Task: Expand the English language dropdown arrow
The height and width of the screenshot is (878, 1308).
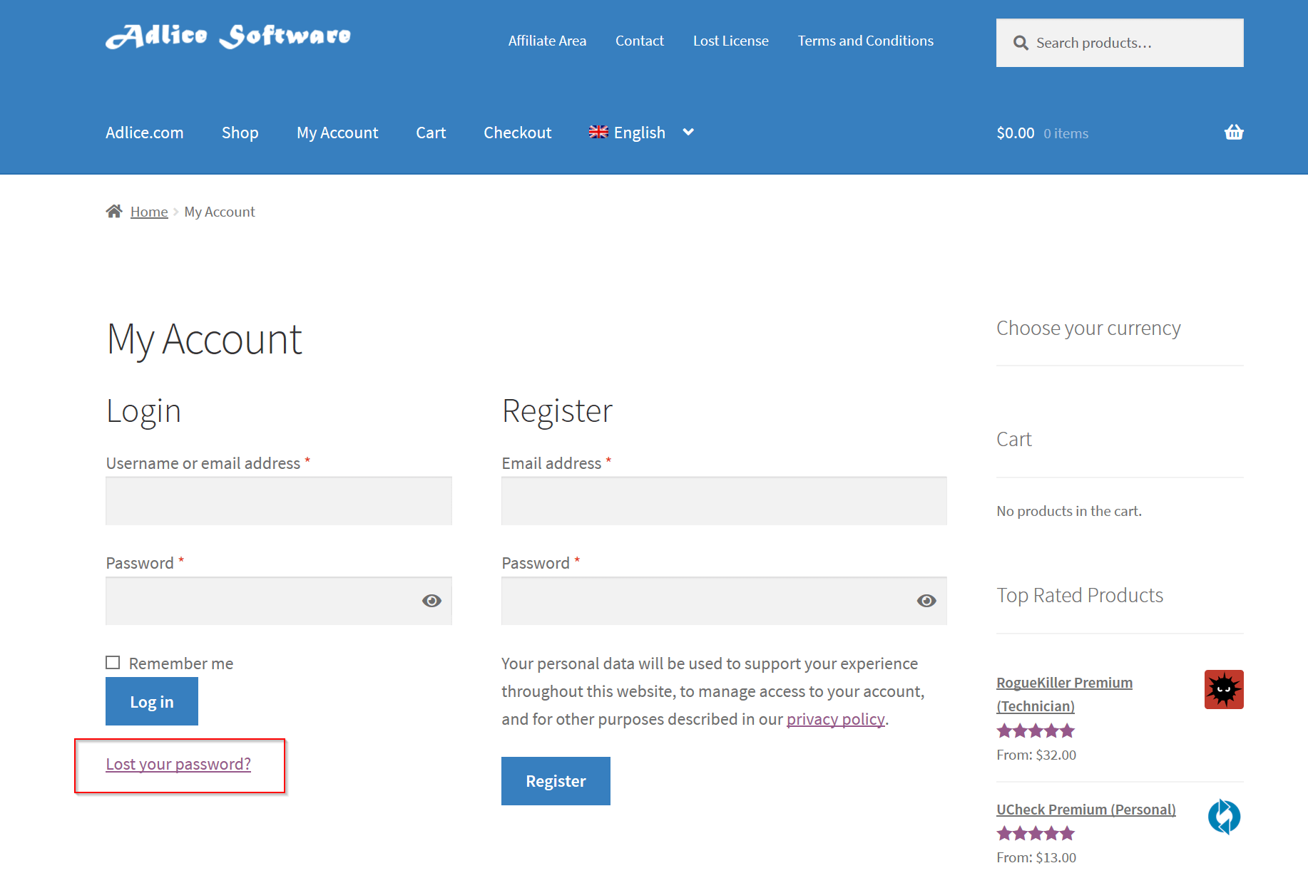Action: (x=688, y=133)
